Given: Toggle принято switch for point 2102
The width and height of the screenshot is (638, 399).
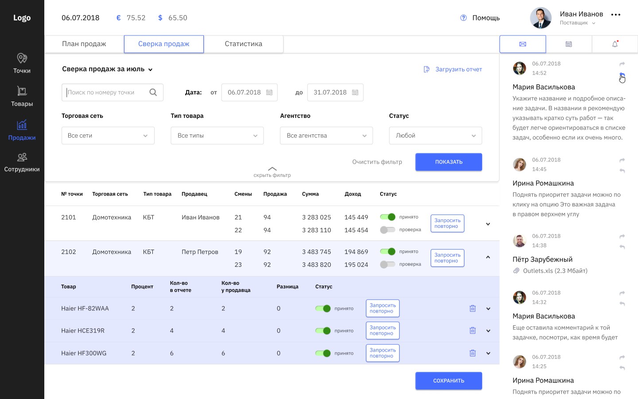Looking at the screenshot, I should [388, 251].
